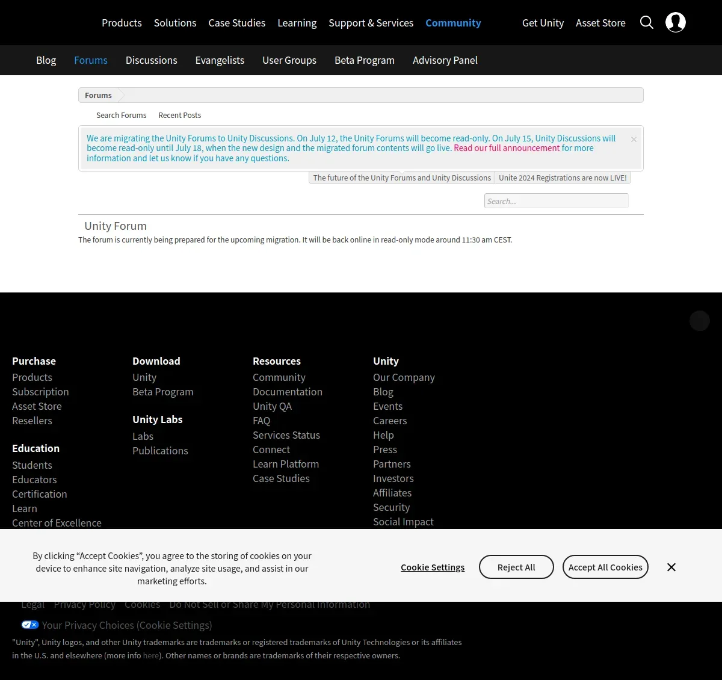
Task: Open Community link under Resources
Action: (279, 377)
